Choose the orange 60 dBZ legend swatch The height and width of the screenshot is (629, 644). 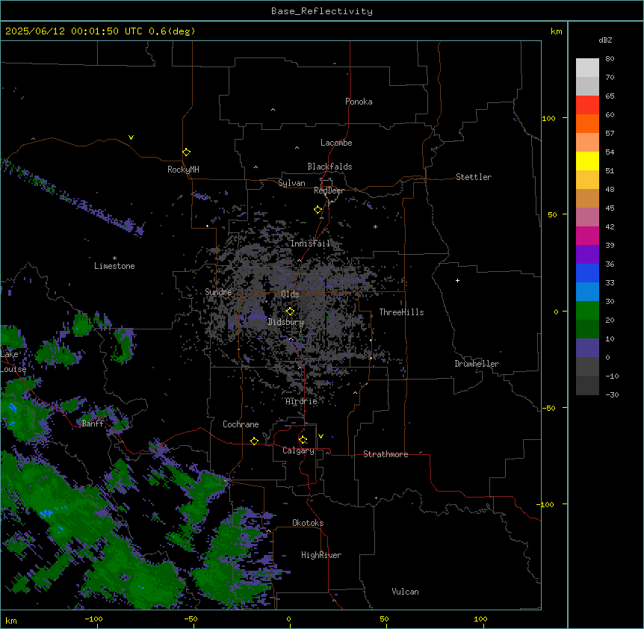tap(587, 123)
